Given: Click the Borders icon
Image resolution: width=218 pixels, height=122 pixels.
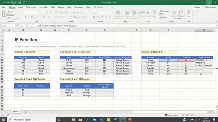Looking at the screenshot, I should 38,17.
